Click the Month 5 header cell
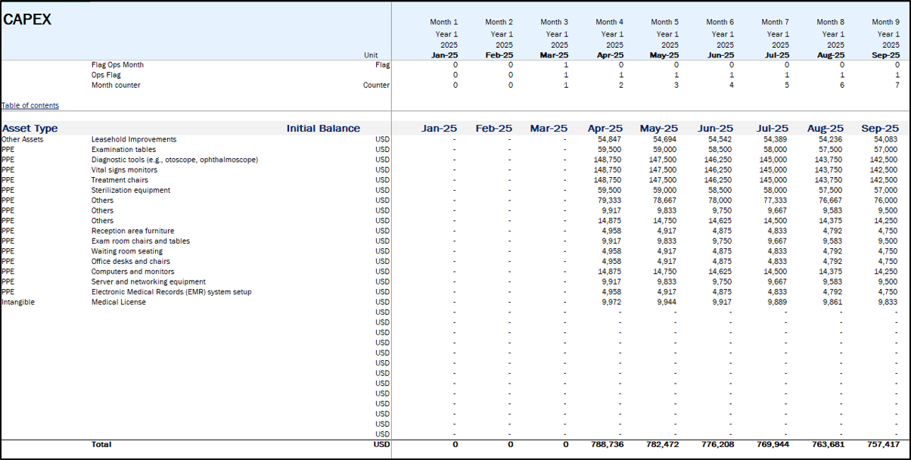The image size is (911, 460). [665, 23]
